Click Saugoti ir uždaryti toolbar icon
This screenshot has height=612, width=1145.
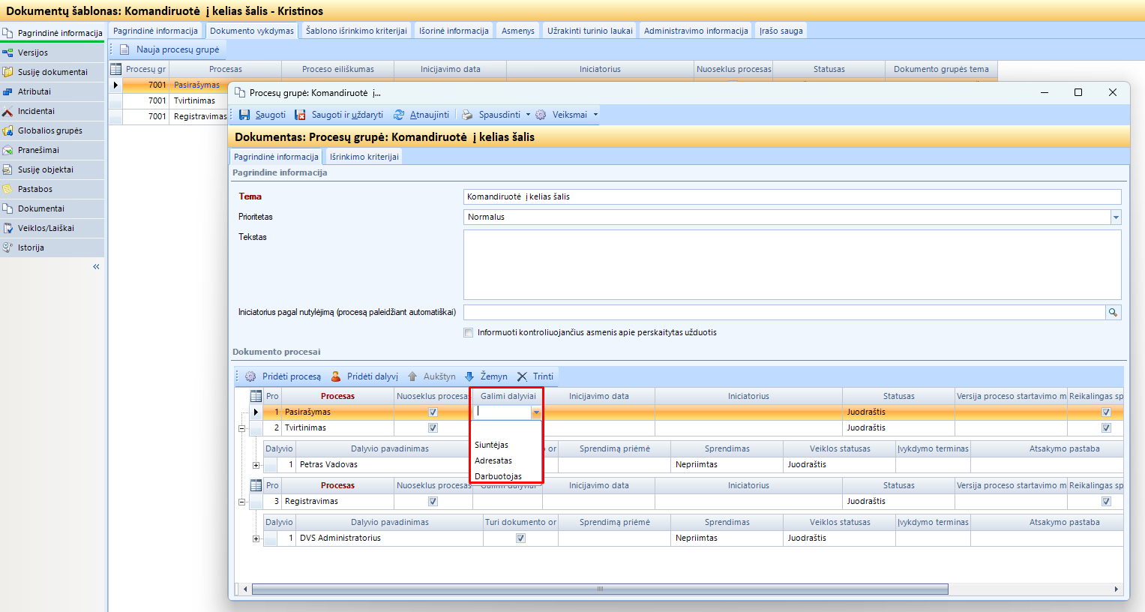click(x=301, y=115)
